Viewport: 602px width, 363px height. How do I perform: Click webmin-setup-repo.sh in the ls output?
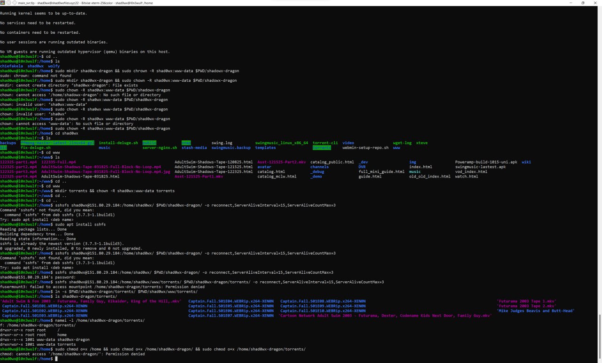(365, 147)
